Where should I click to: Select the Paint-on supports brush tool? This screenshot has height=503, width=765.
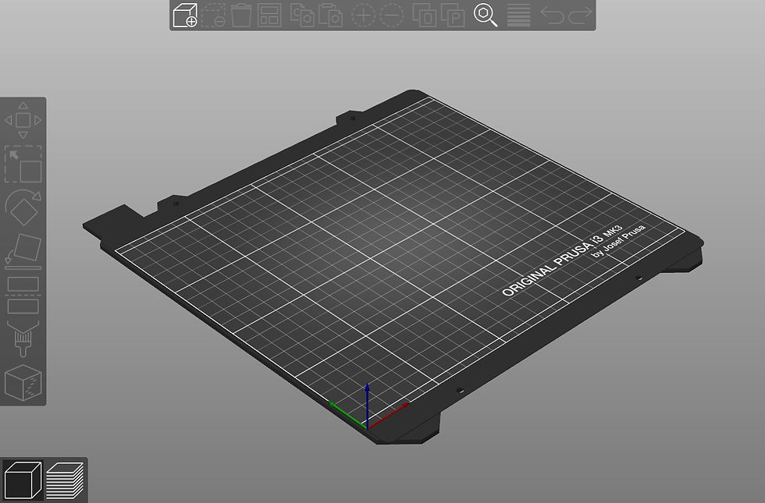point(23,338)
